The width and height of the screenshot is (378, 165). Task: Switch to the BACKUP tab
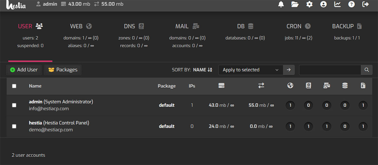click(347, 26)
